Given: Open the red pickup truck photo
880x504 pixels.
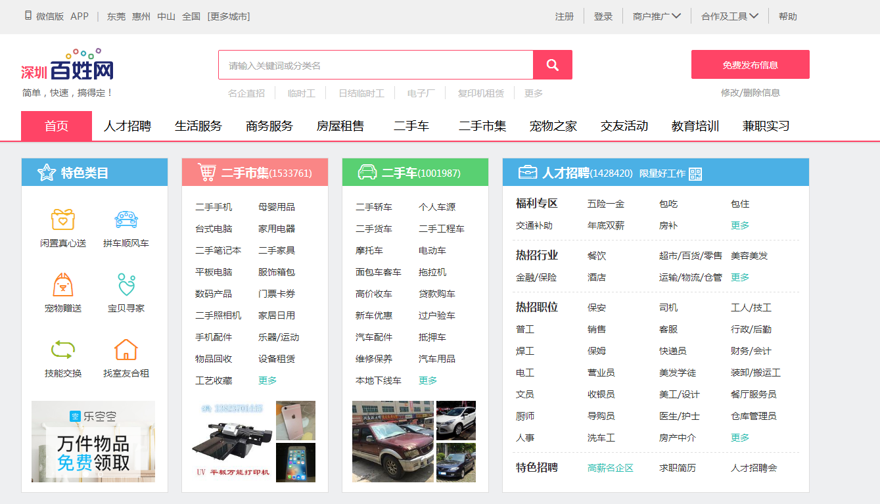Looking at the screenshot, I should point(392,442).
